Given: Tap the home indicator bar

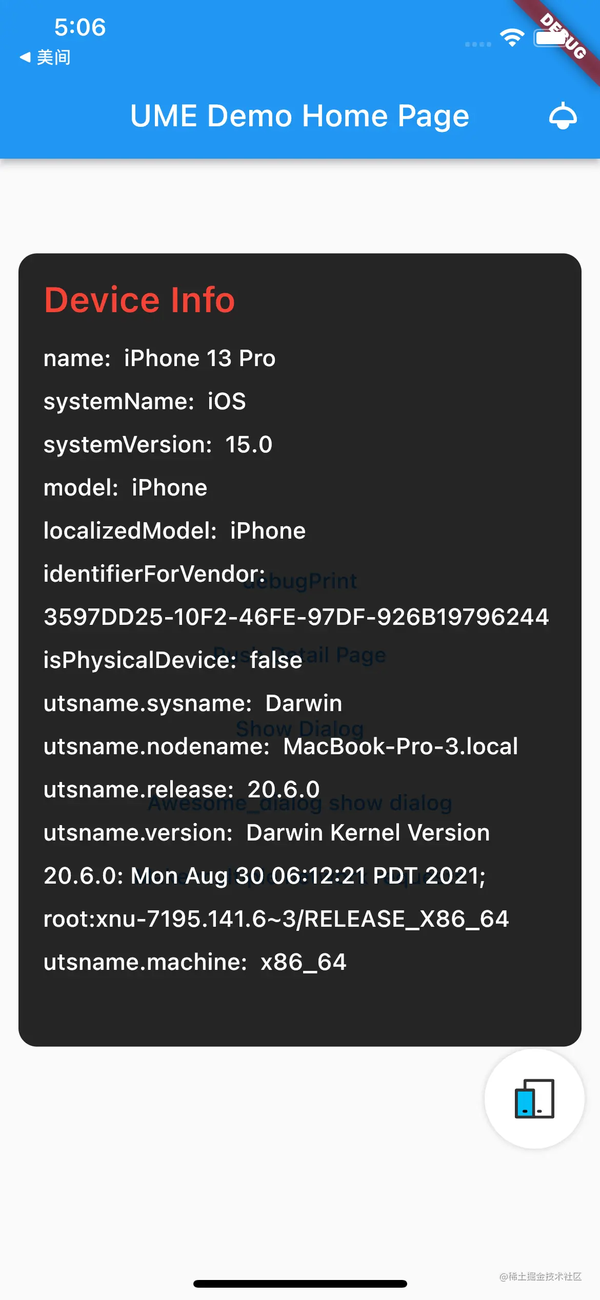Looking at the screenshot, I should 300,1284.
